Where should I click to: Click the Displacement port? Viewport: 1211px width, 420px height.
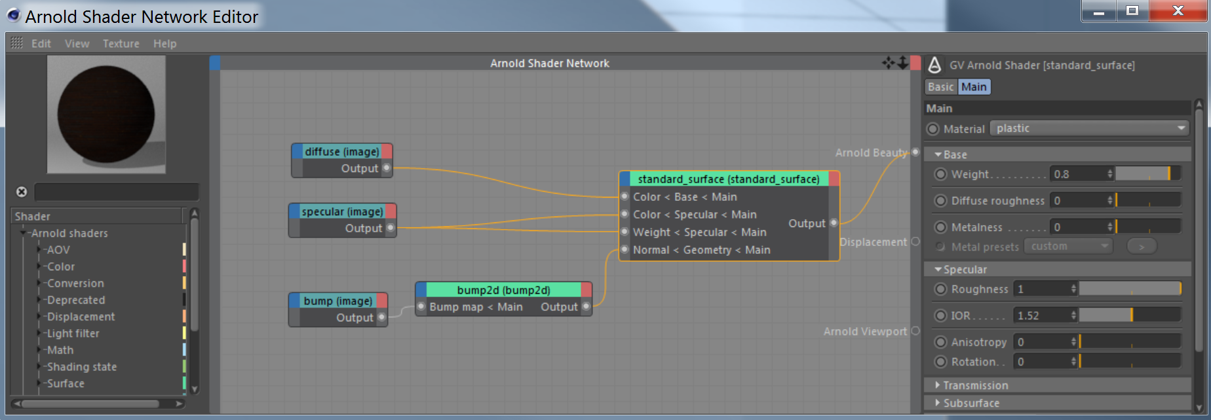tap(915, 241)
